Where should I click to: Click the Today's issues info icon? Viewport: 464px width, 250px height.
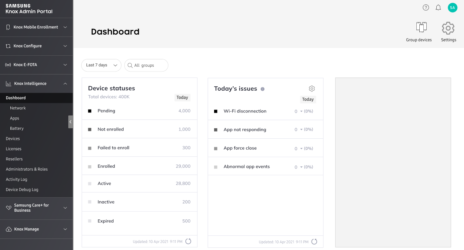point(262,89)
